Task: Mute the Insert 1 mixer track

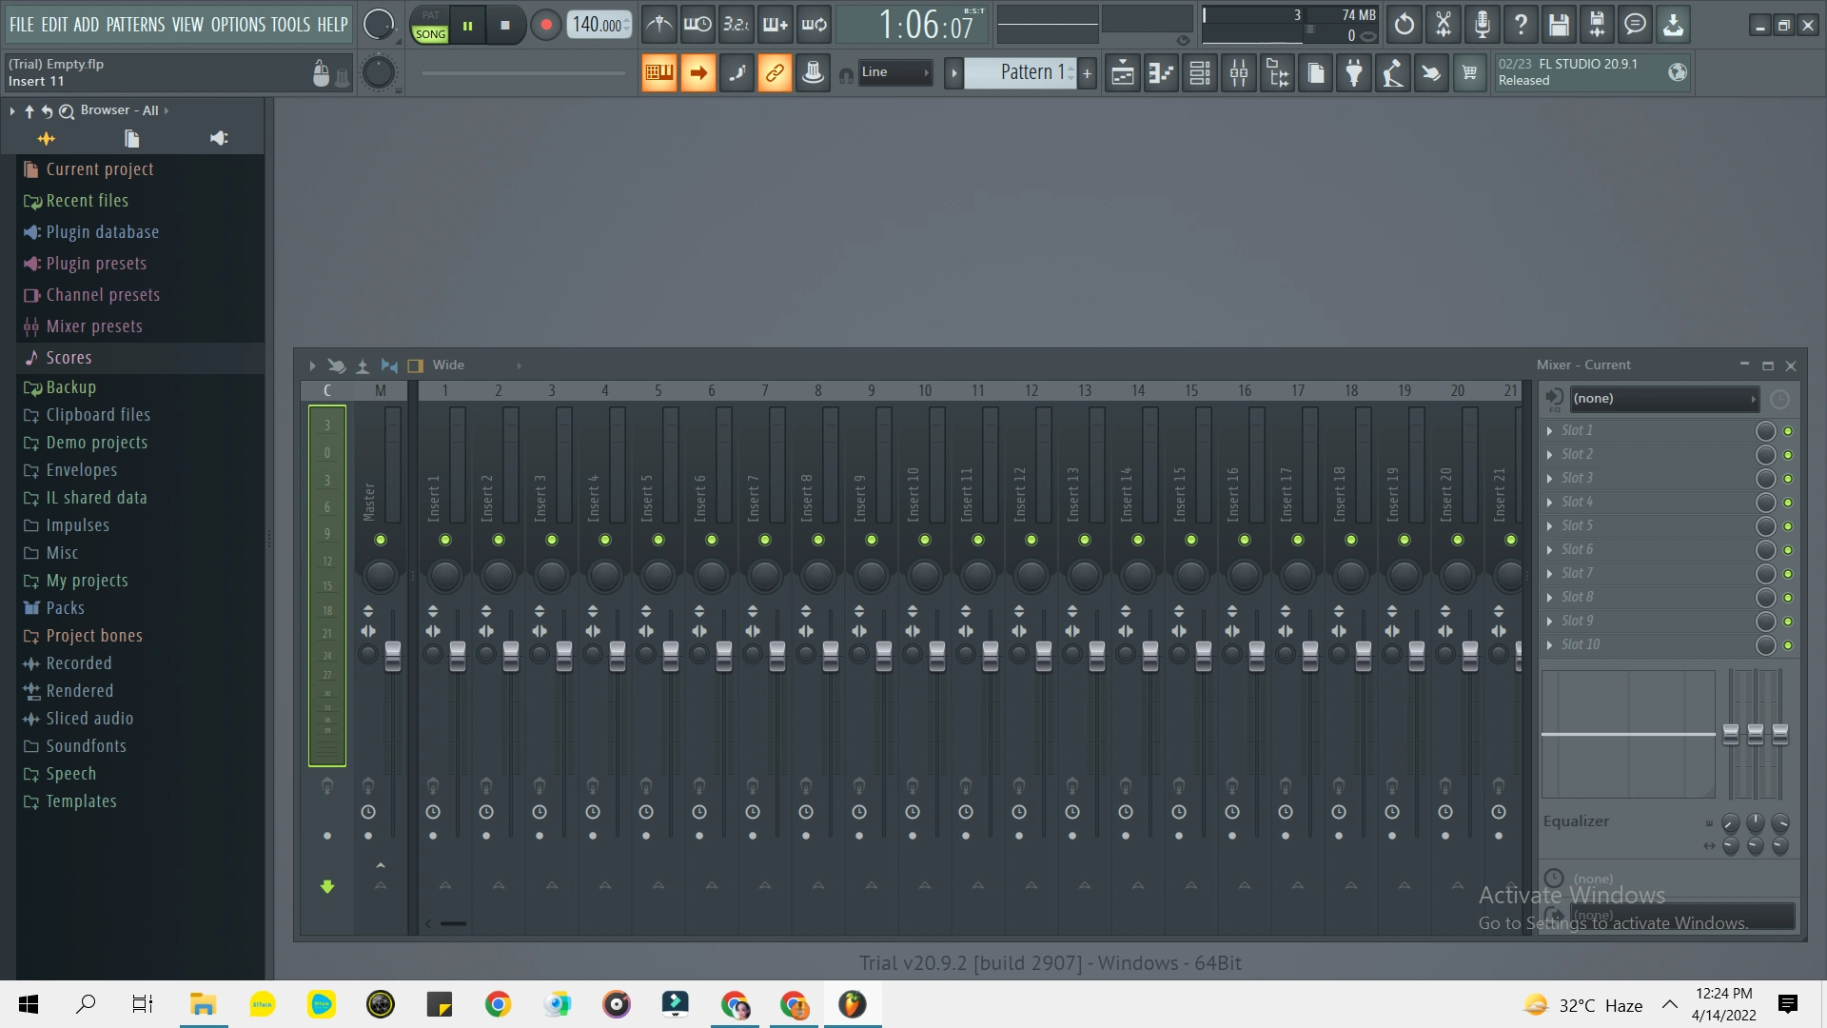Action: coord(444,540)
